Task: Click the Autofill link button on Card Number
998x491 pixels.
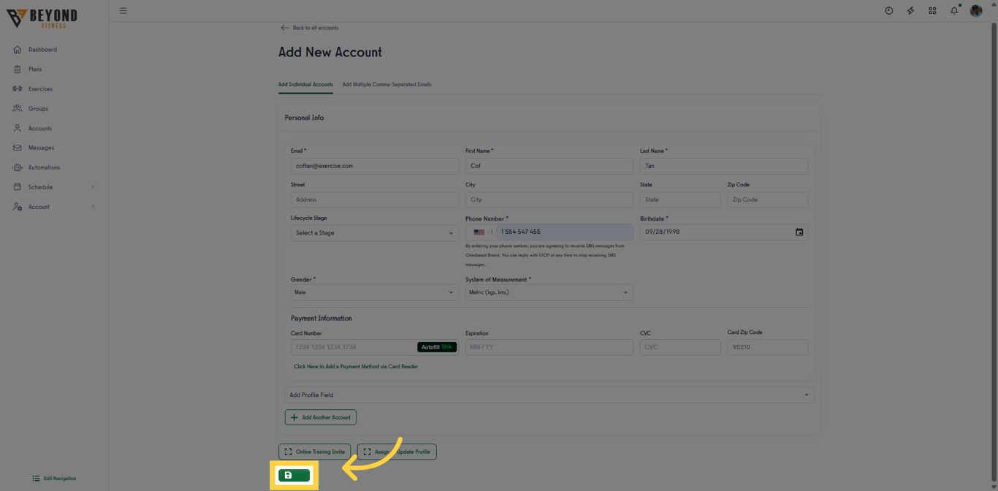Action: tap(437, 346)
